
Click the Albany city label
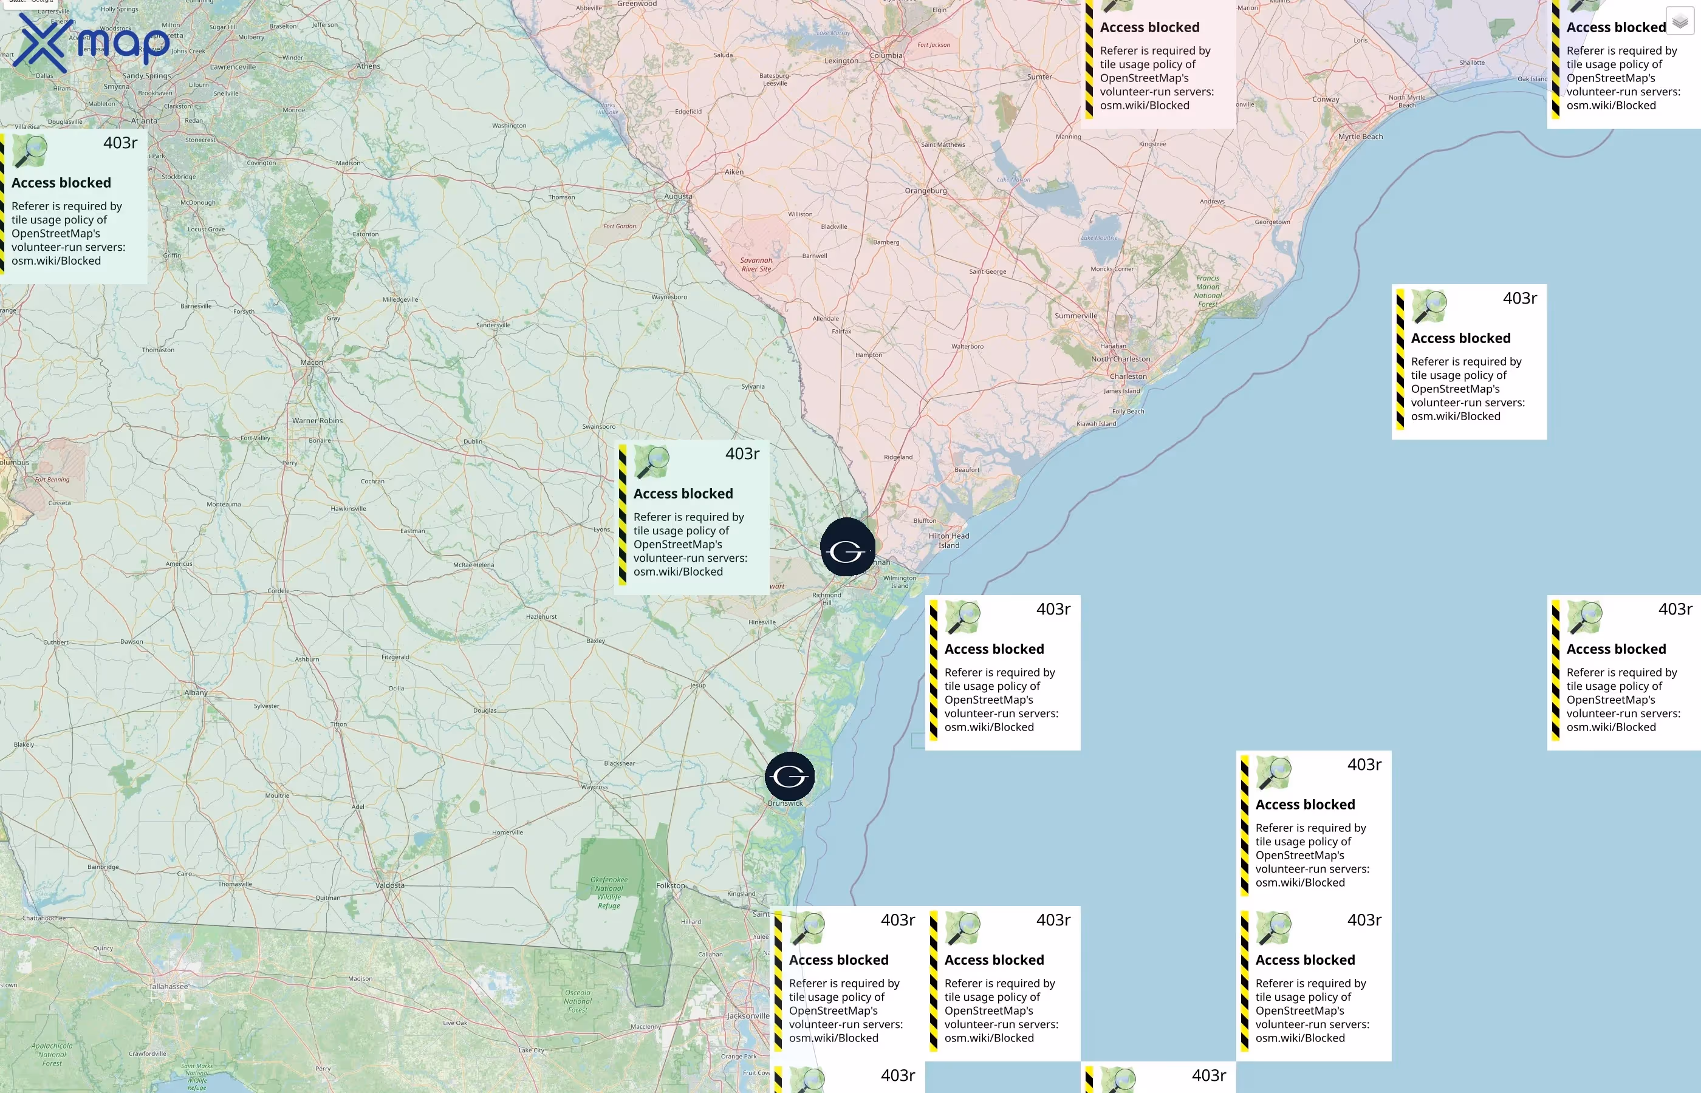coord(196,693)
